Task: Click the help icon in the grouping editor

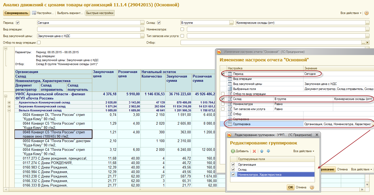Action: [312, 187]
